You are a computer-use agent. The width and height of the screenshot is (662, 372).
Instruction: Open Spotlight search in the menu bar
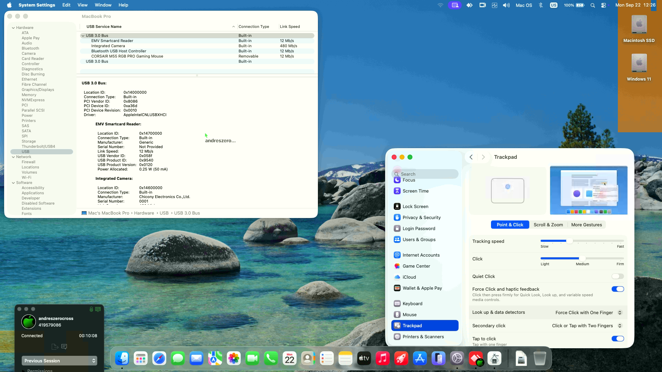click(593, 5)
